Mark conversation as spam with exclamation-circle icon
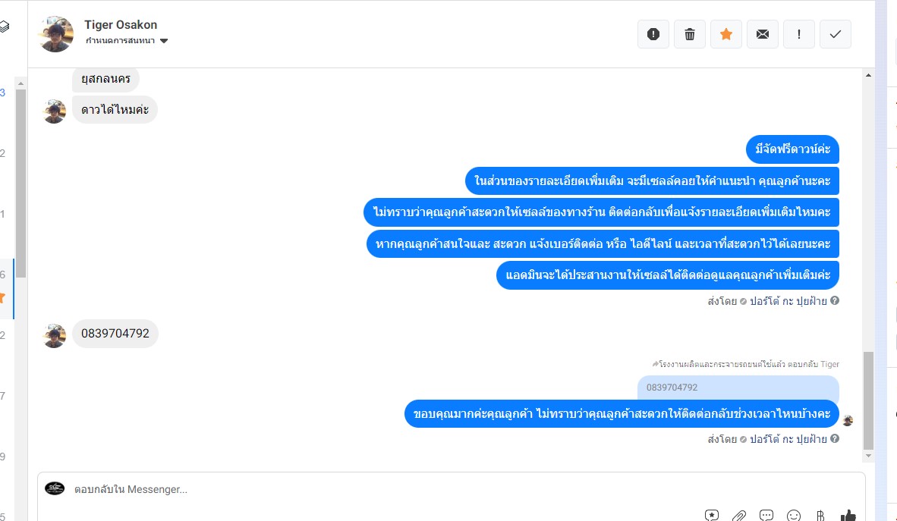897x521 pixels. [x=653, y=34]
